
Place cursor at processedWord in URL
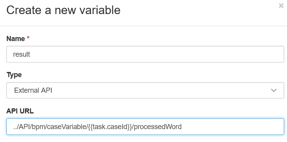(x=158, y=127)
